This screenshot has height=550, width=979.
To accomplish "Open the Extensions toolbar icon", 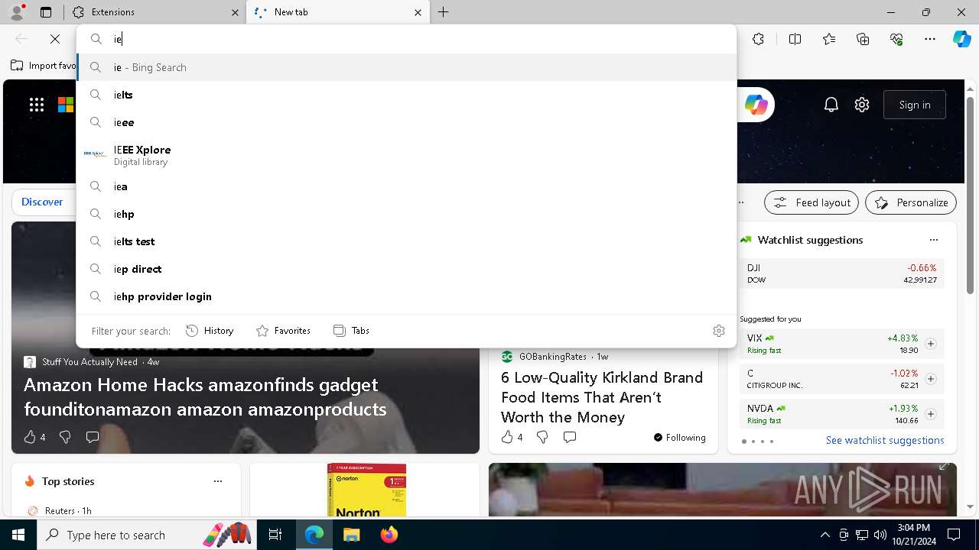I will click(758, 39).
